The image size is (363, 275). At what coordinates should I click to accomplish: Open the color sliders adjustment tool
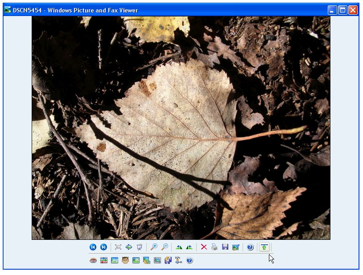click(104, 260)
